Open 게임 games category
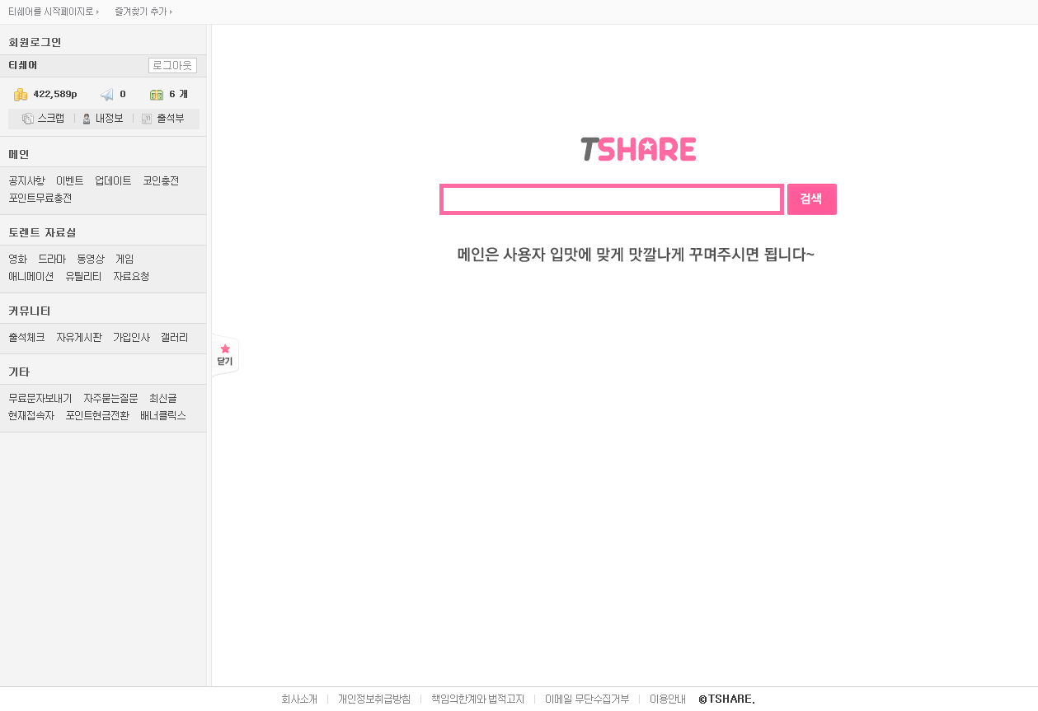The width and height of the screenshot is (1038, 711). pos(124,260)
